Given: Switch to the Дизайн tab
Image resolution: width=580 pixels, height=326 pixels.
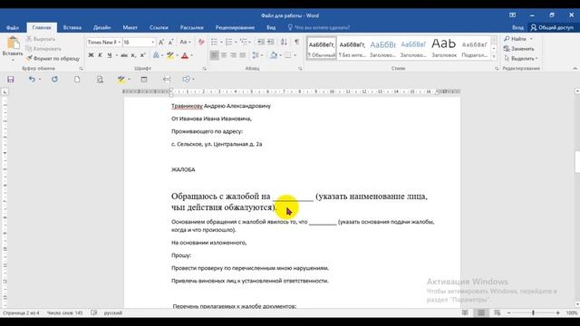Looking at the screenshot, I should pyautogui.click(x=101, y=27).
